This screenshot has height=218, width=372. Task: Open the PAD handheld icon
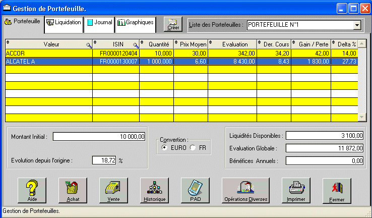[195, 191]
